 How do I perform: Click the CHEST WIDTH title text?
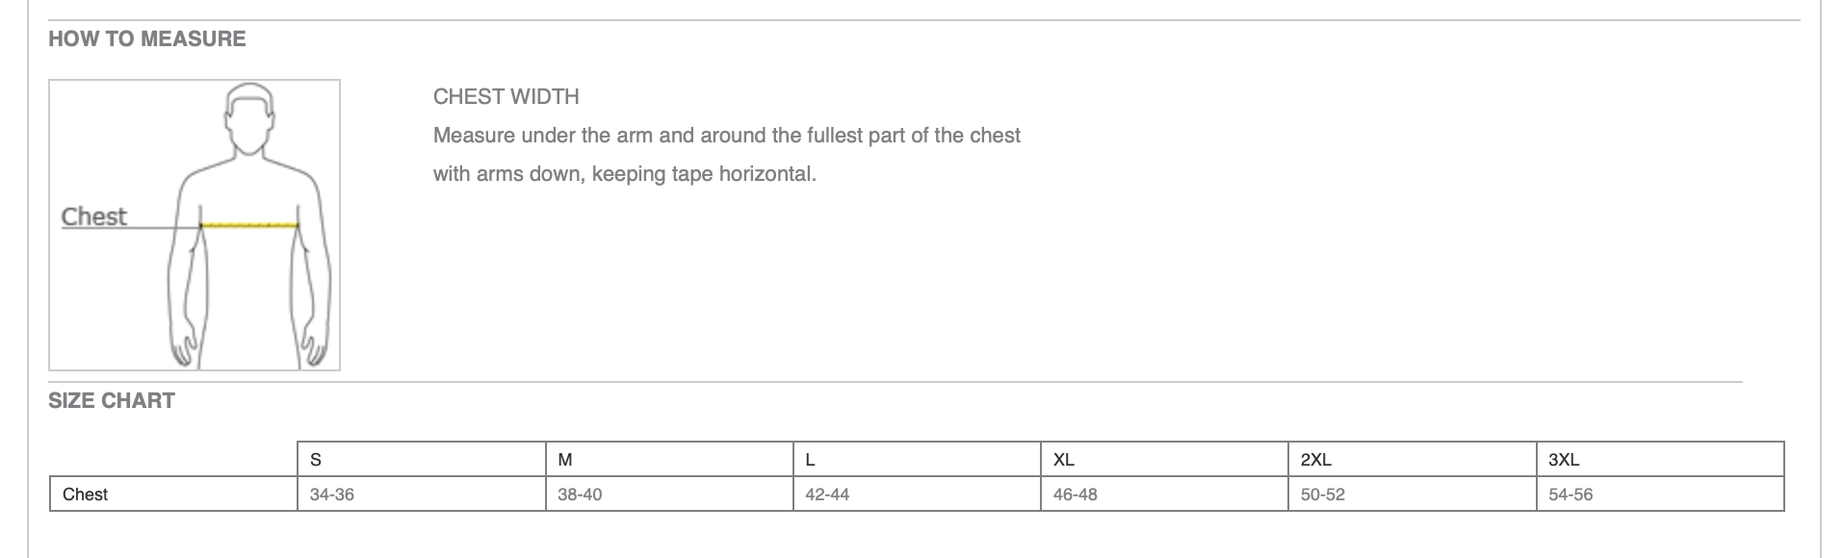pos(506,96)
